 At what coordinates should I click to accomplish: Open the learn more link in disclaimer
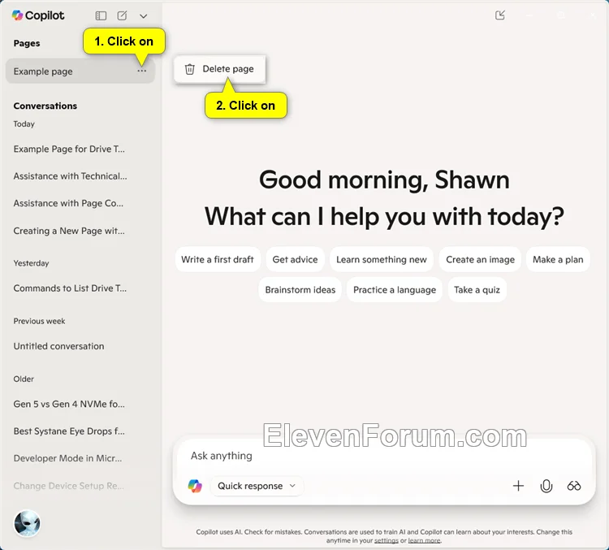pyautogui.click(x=424, y=541)
